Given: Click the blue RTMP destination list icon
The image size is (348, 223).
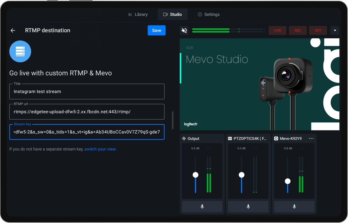Looking at the screenshot, I should [20, 51].
